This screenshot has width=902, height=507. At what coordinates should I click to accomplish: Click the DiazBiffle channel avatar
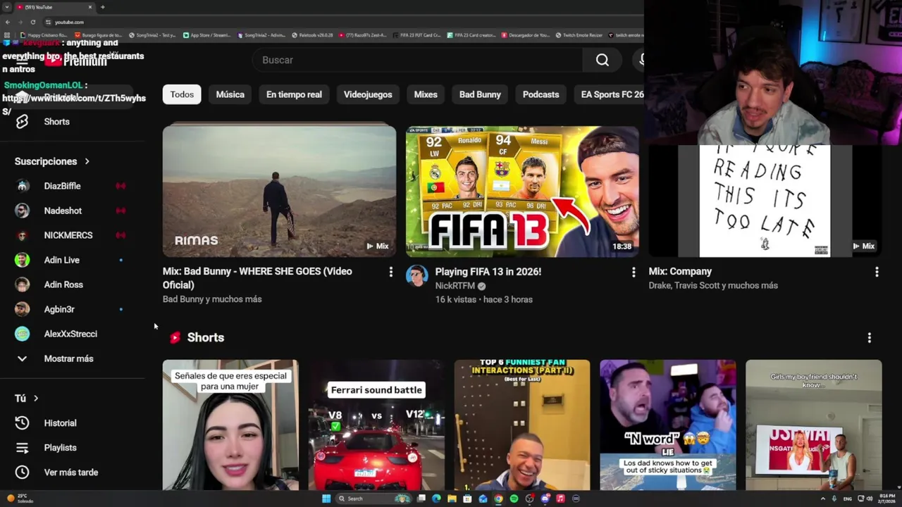click(23, 186)
